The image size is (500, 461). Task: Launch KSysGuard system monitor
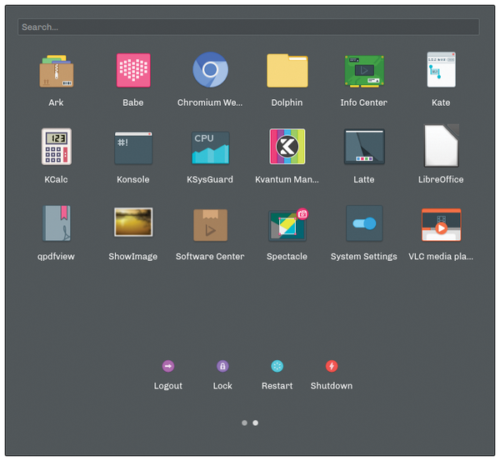pyautogui.click(x=210, y=148)
